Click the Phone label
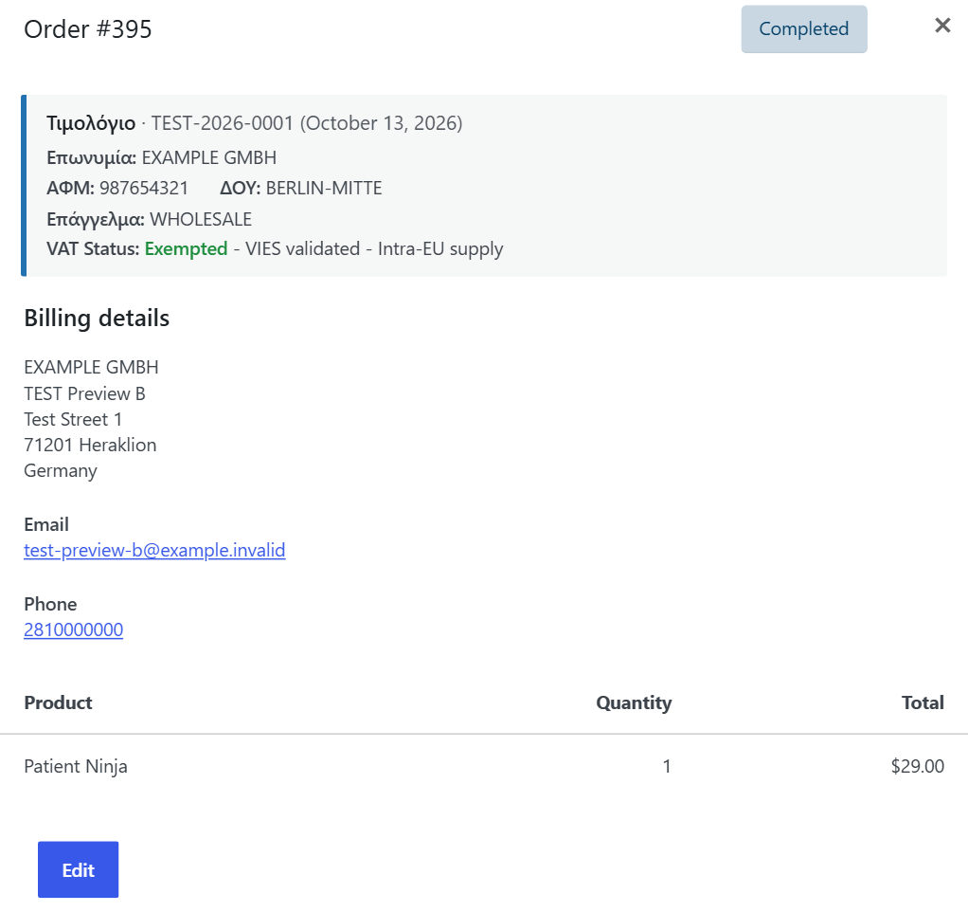968x912 pixels. (x=50, y=604)
